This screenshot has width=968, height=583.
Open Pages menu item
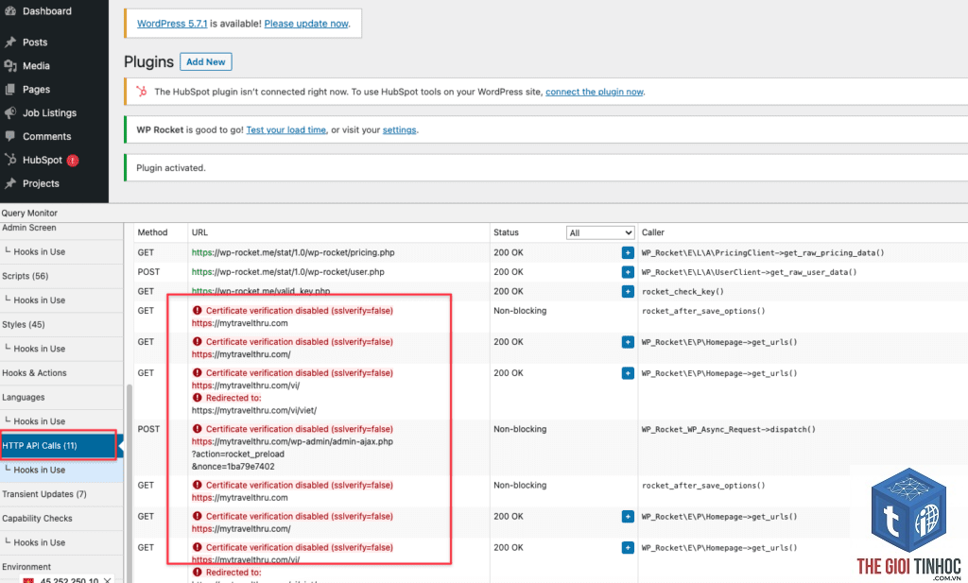pos(37,90)
